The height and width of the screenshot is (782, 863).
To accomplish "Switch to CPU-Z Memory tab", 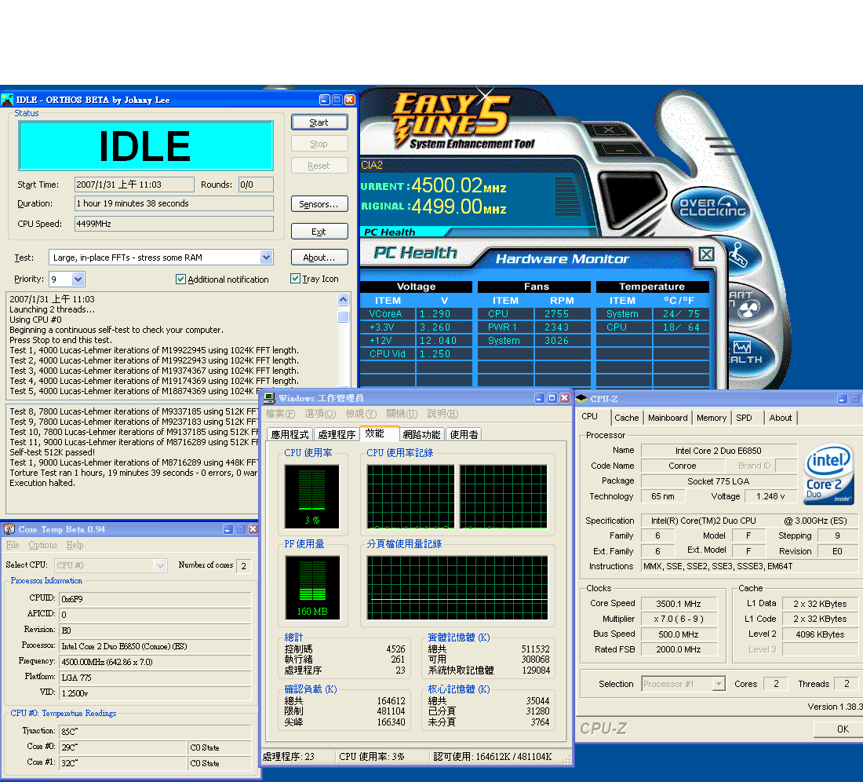I will pos(712,418).
